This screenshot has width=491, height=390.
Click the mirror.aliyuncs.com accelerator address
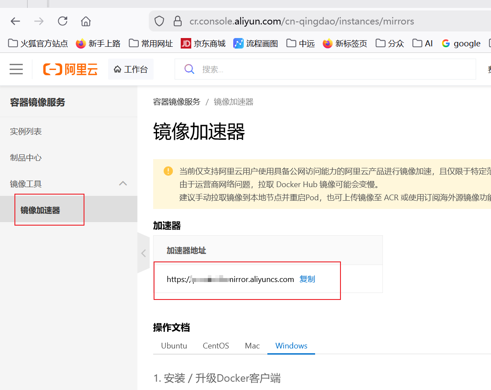click(230, 279)
